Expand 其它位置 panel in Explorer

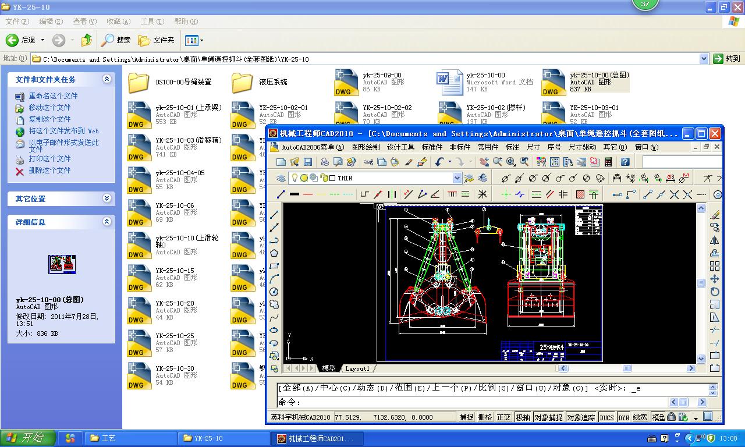coord(107,198)
